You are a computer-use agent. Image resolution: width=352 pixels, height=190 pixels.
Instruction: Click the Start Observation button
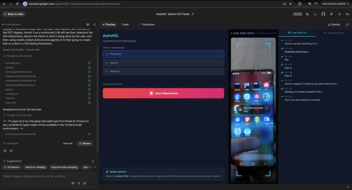coord(163,93)
